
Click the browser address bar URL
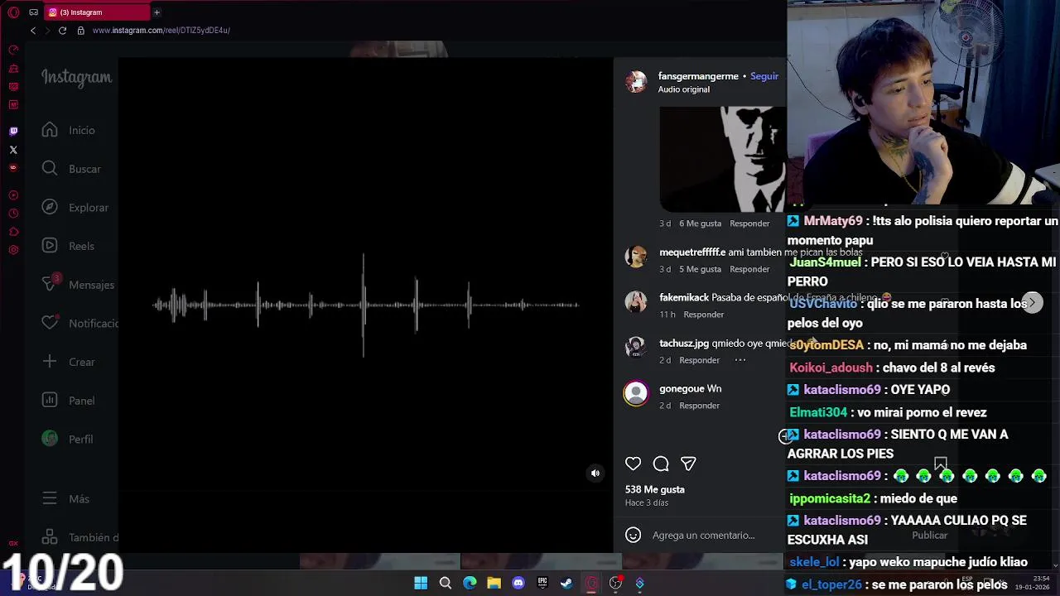tap(161, 31)
